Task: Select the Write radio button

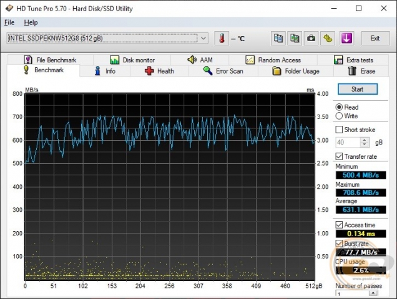Action: [339, 116]
